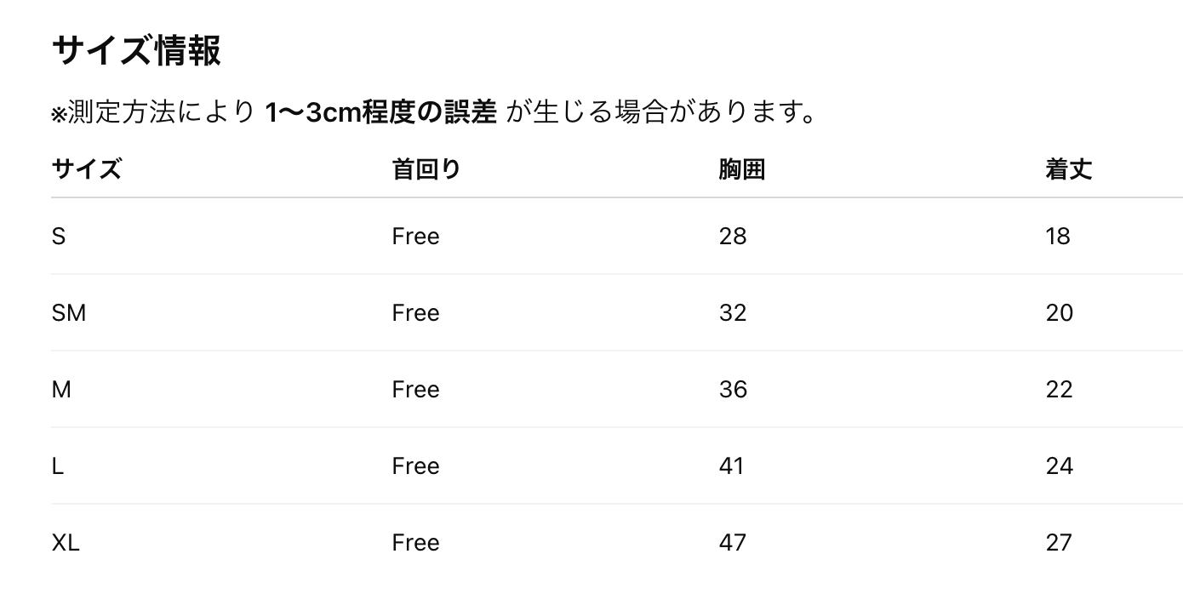
Task: Click length value 18 in S row
Action: [1058, 237]
